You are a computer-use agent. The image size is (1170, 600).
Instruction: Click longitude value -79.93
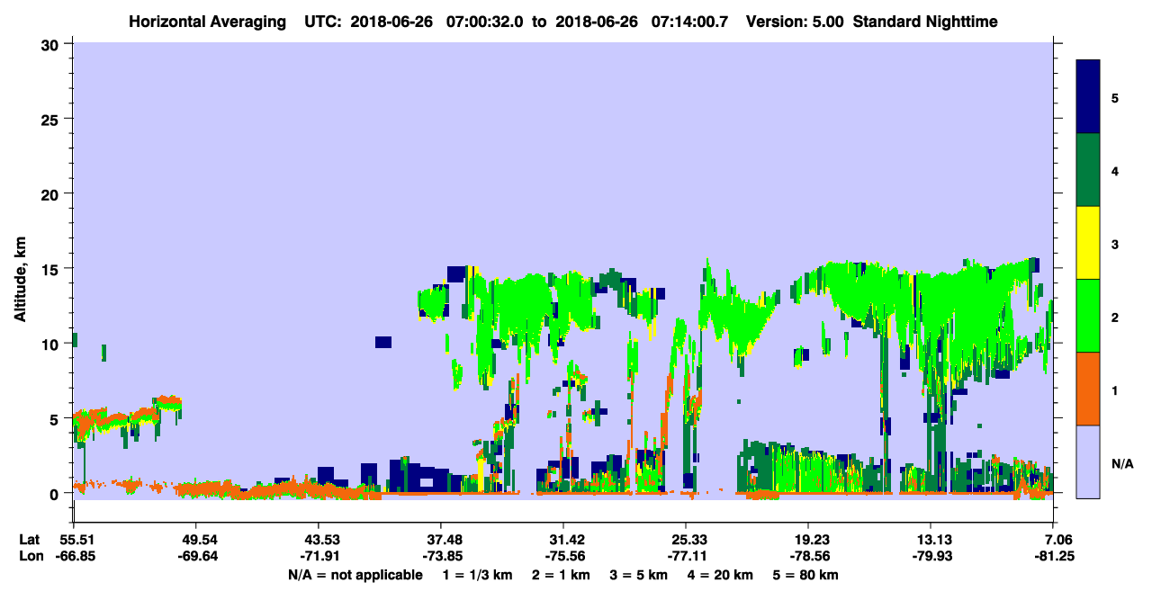[931, 556]
